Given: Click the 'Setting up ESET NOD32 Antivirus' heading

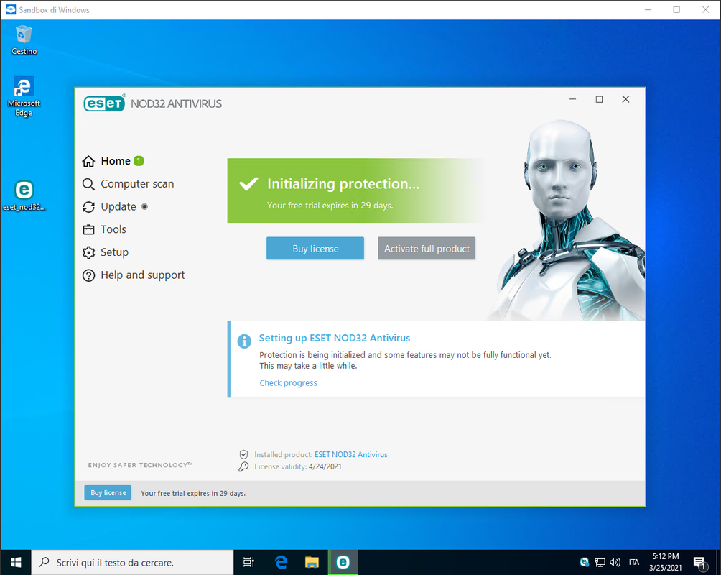Looking at the screenshot, I should (335, 338).
